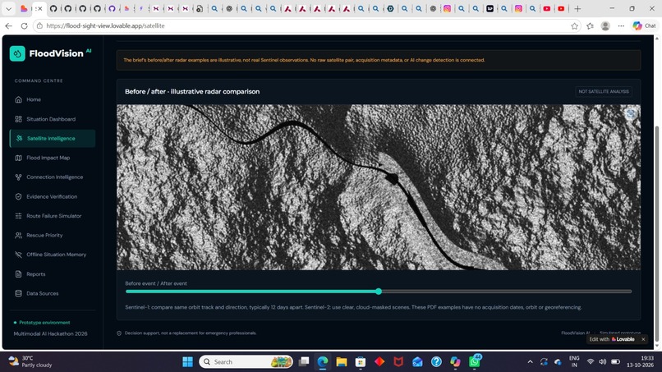Open the browser profile avatar
Viewport: 662px width, 372px height.
point(605,25)
